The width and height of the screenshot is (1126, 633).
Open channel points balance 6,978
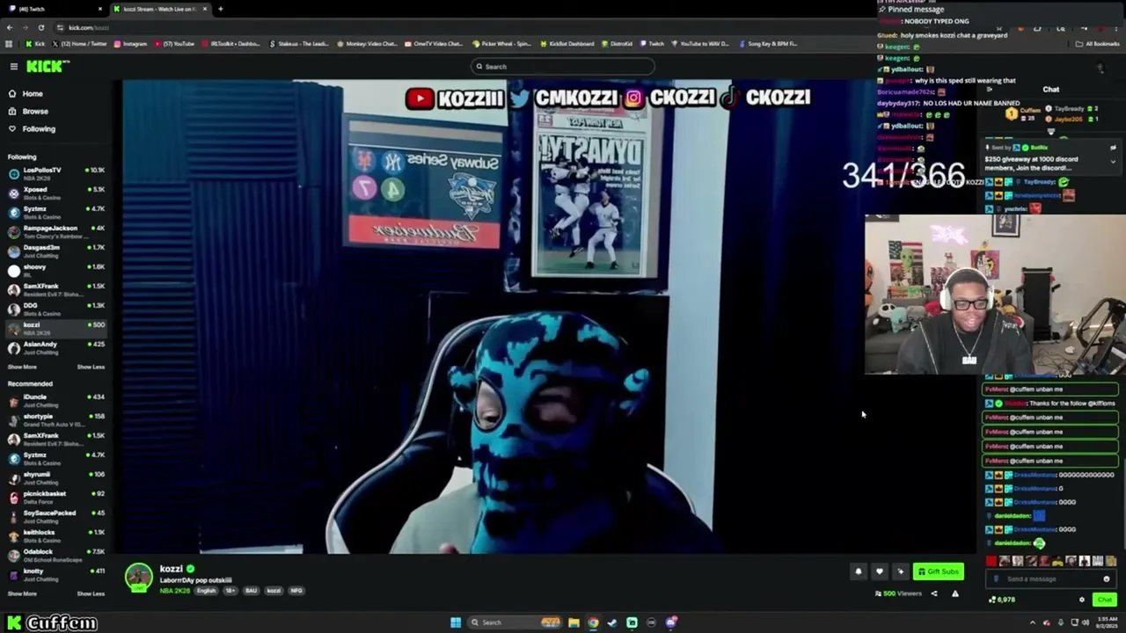tap(1002, 600)
